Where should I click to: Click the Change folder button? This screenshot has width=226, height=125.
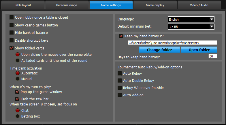pyautogui.click(x=159, y=50)
